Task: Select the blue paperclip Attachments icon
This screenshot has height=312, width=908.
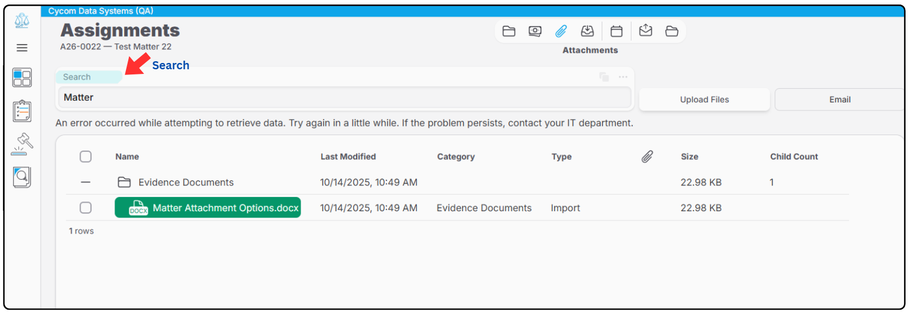Action: pos(561,31)
